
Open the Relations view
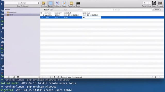point(57,4)
